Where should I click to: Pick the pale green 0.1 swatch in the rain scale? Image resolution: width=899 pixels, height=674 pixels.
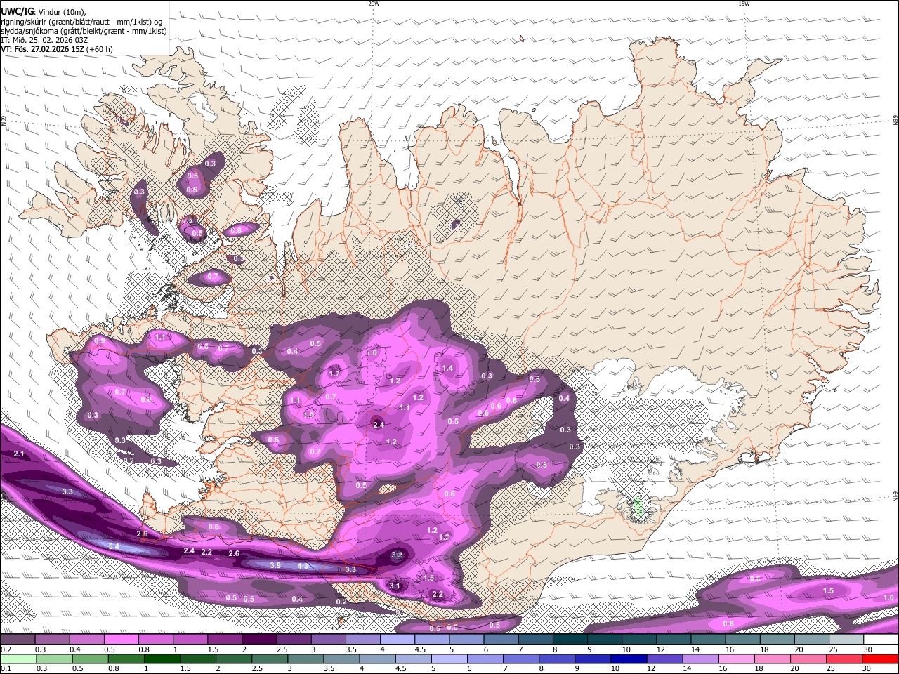click(18, 659)
